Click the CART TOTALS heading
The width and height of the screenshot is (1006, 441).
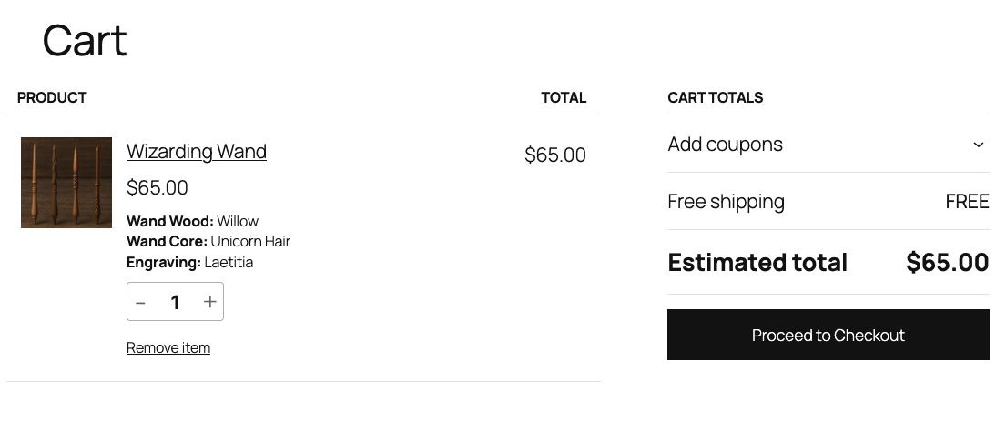pyautogui.click(x=715, y=97)
